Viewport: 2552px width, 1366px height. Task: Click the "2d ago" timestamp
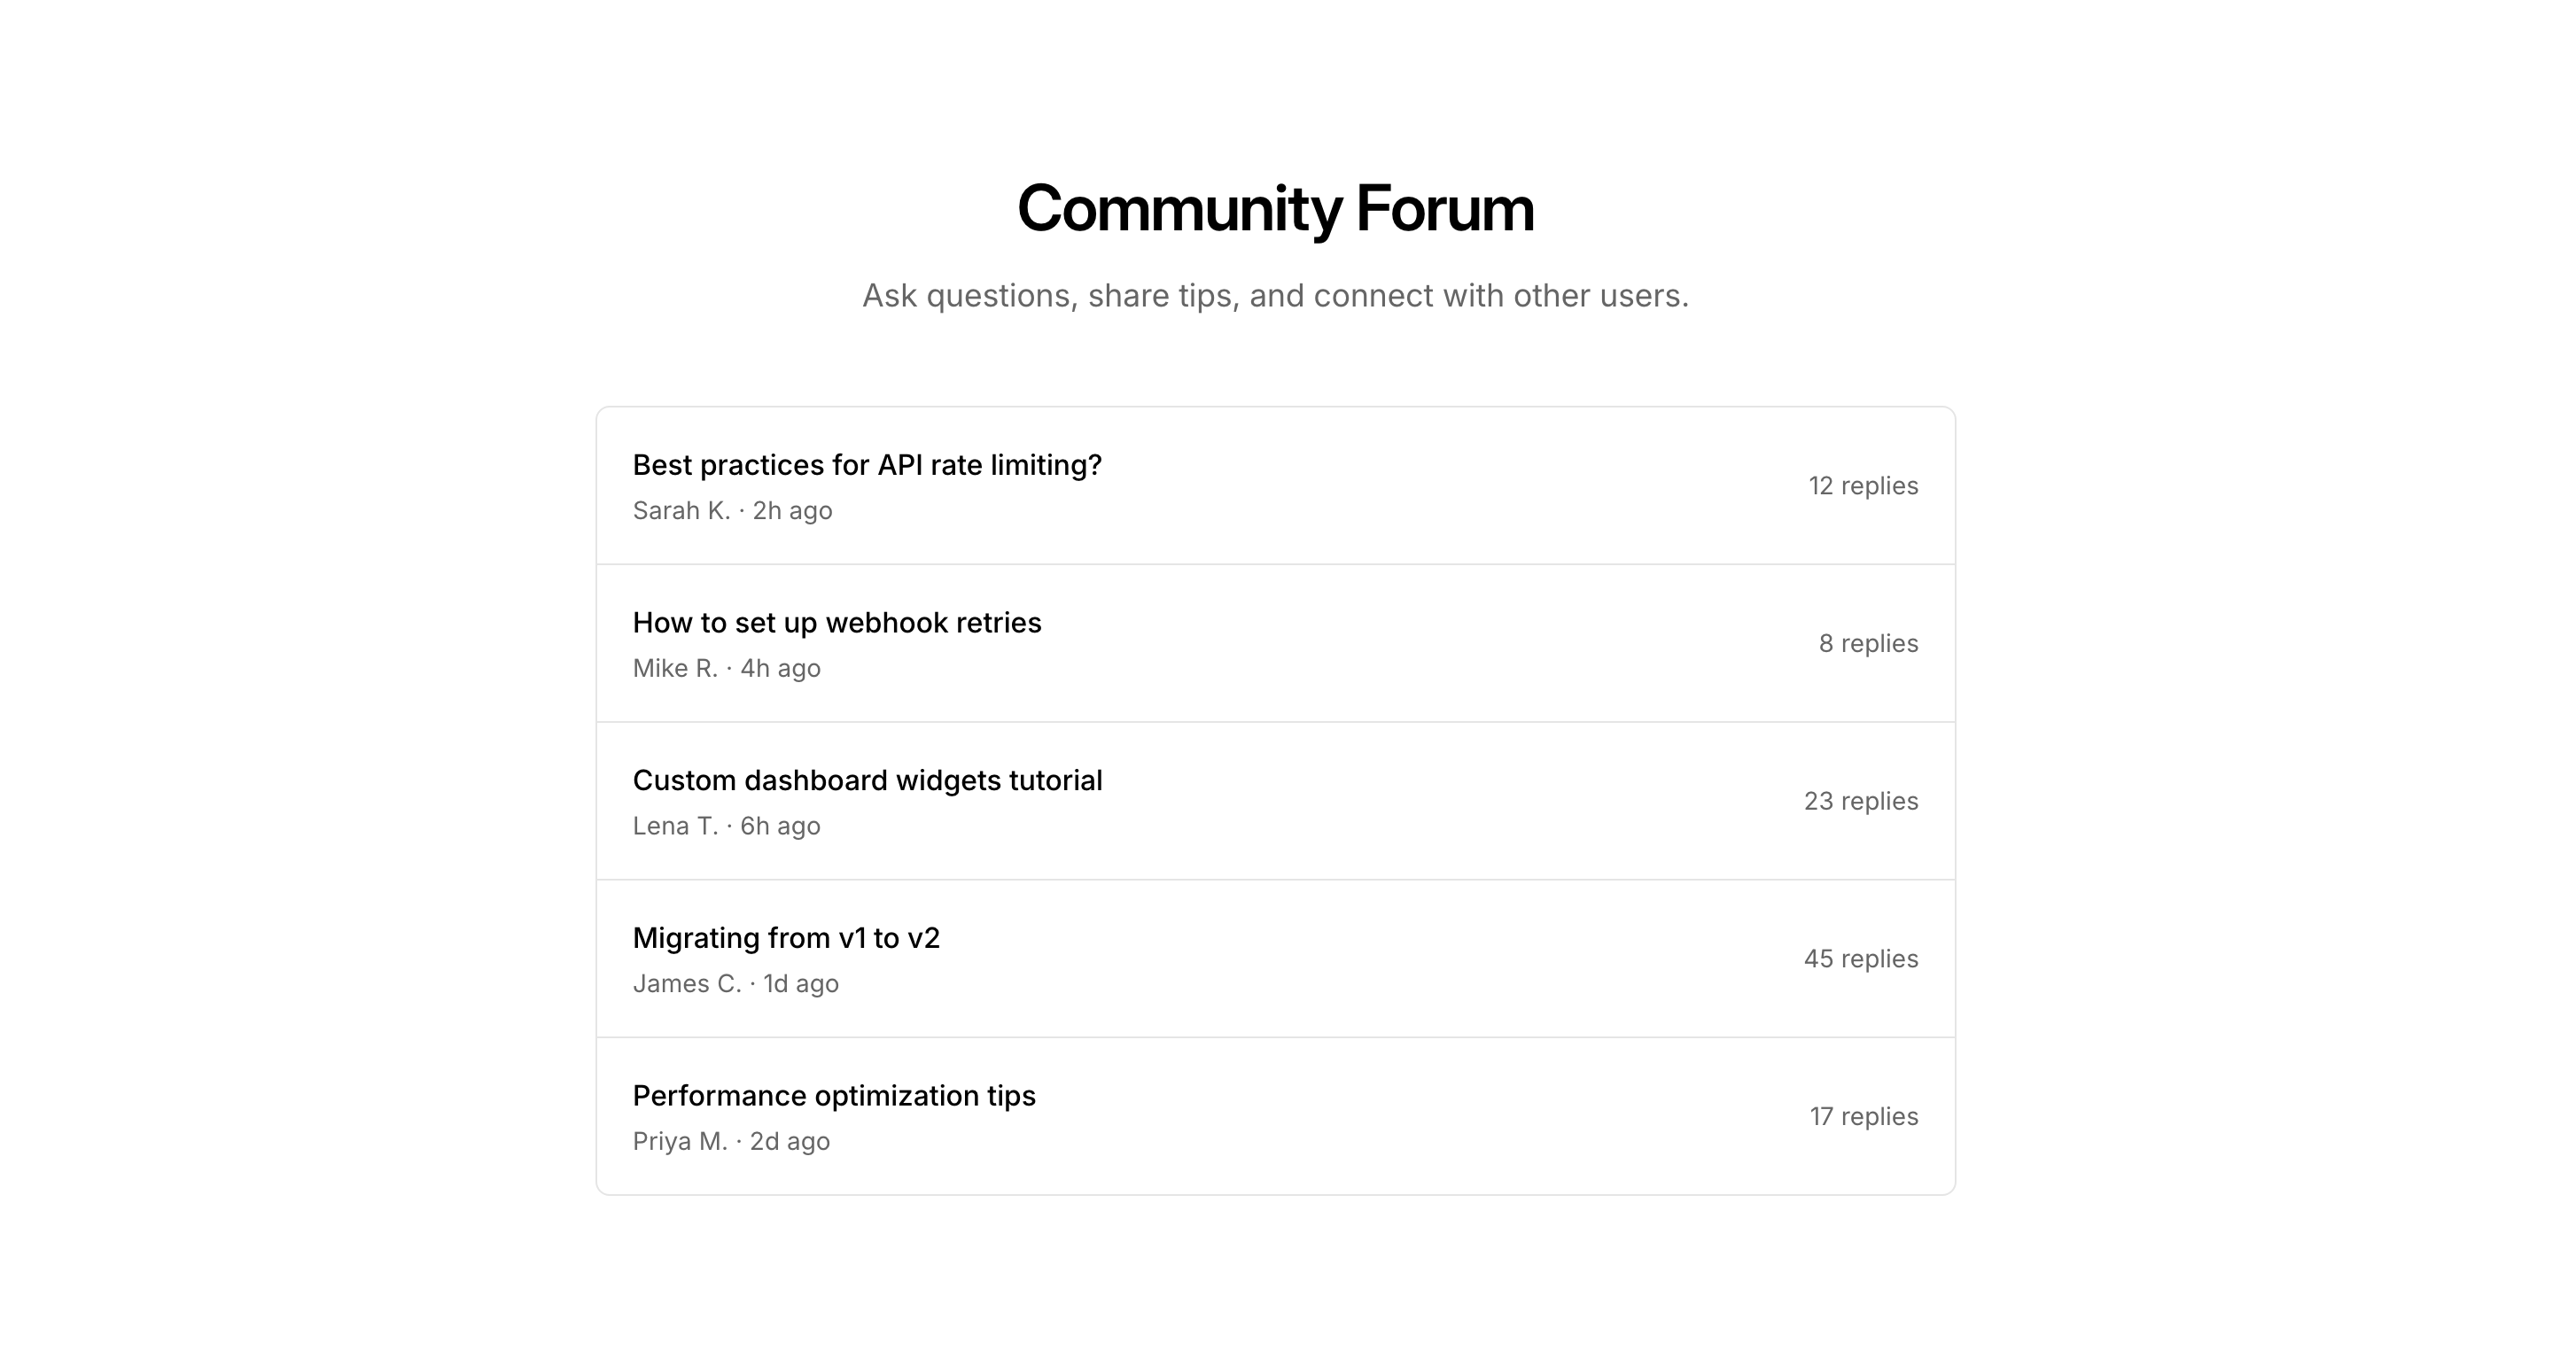pyautogui.click(x=790, y=1141)
